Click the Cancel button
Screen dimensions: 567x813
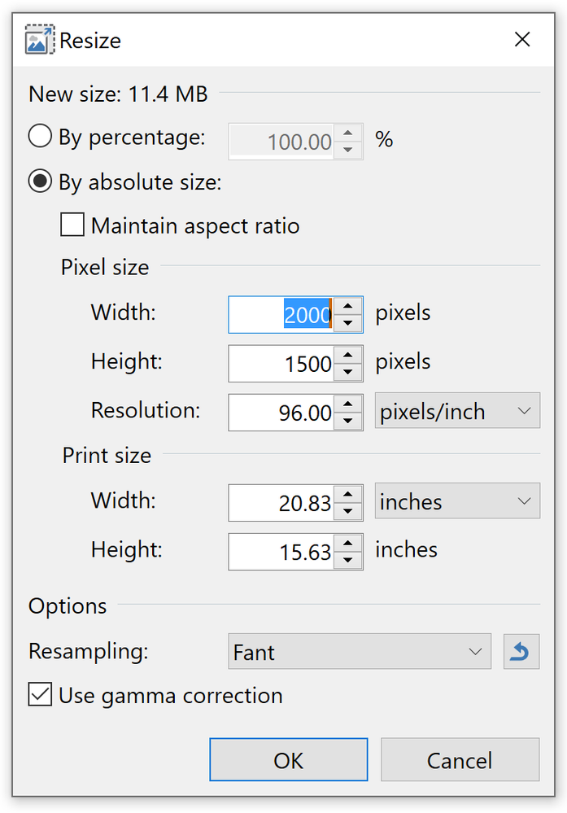click(460, 760)
